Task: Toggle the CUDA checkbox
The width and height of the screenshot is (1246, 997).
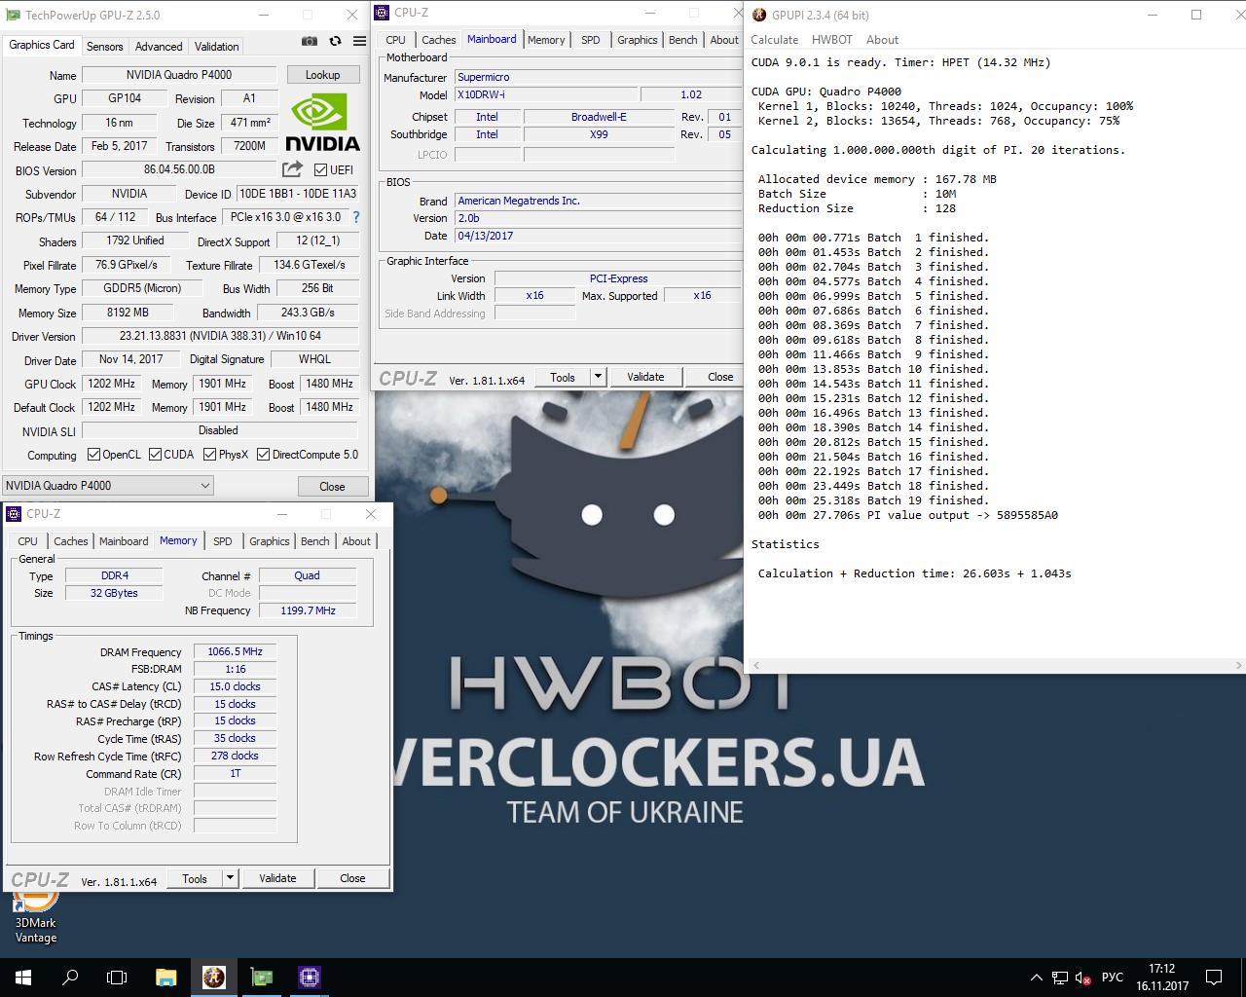Action: click(155, 454)
